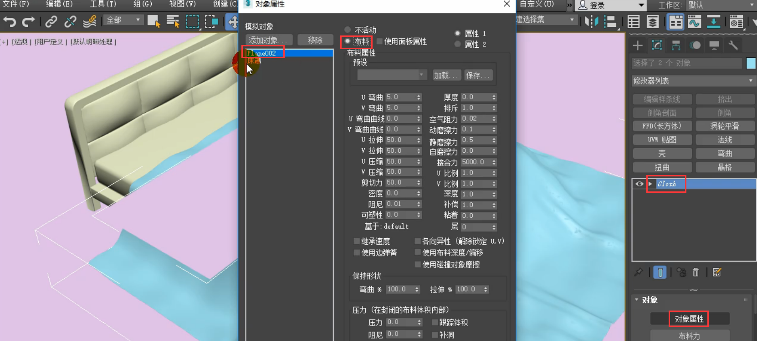Viewport: 757px width, 341px height.
Task: Click the Pin Stack icon
Action: tap(638, 272)
